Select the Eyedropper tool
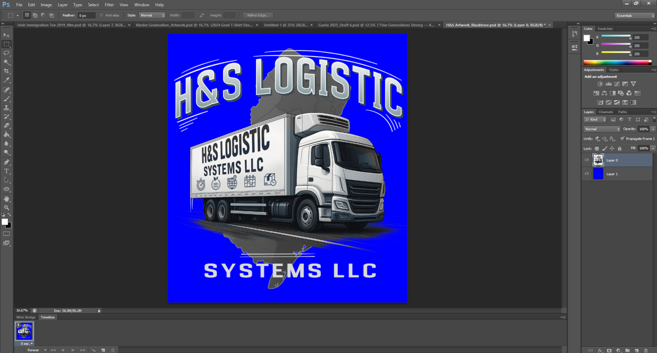This screenshot has height=353, width=657. (x=6, y=80)
